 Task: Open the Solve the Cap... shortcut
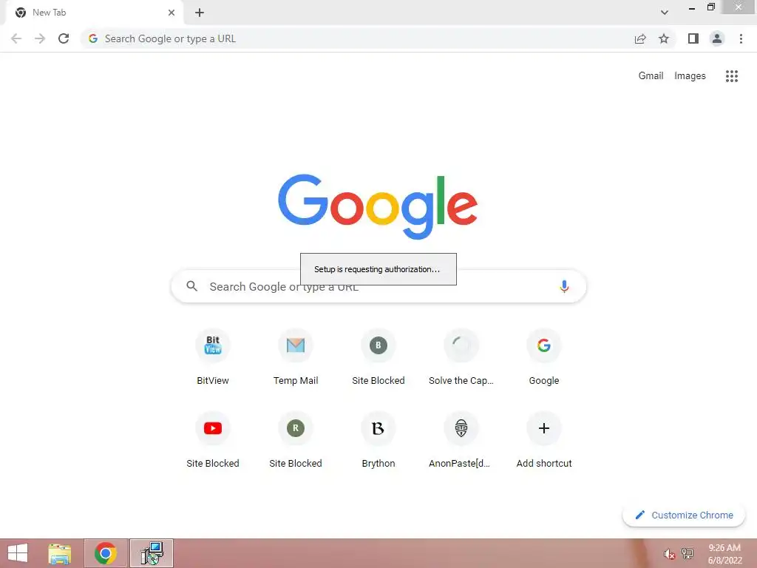tap(461, 356)
